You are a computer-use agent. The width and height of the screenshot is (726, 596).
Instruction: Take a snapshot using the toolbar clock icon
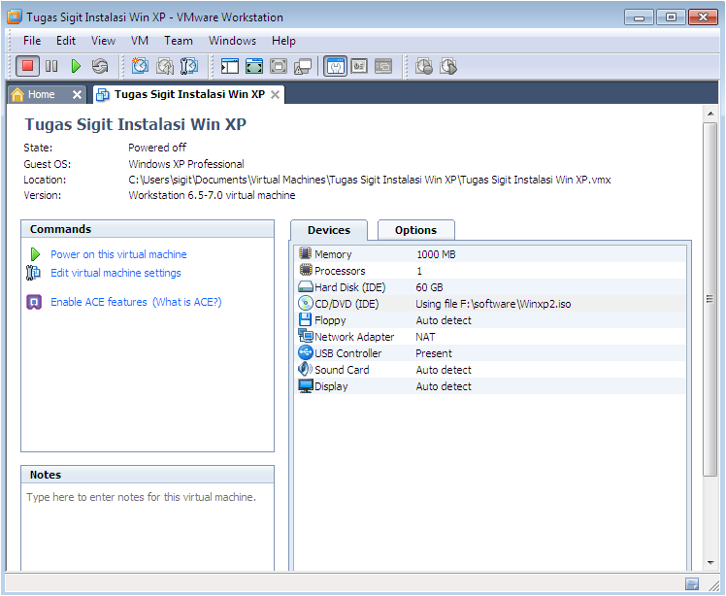(140, 66)
